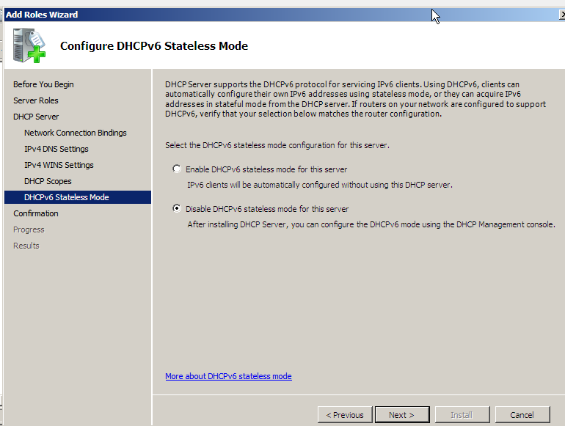The image size is (565, 426).
Task: Proceed with the Next button
Action: [x=402, y=415]
